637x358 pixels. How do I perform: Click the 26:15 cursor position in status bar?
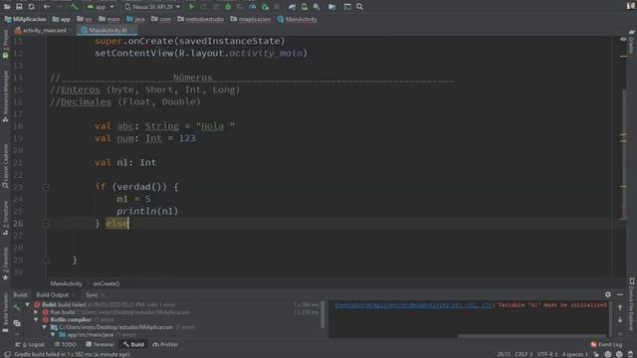click(x=504, y=354)
